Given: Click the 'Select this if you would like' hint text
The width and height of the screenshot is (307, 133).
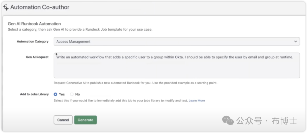Looking at the screenshot, I should coord(121,101).
